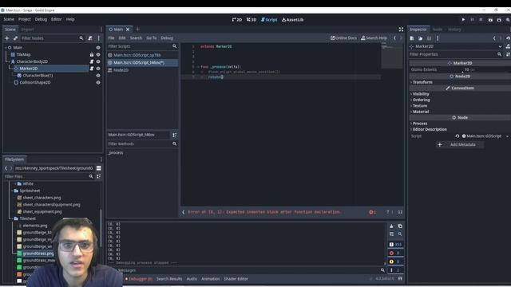Toggle lock icon on TileMap node
This screenshot has height=287, width=511.
point(92,55)
